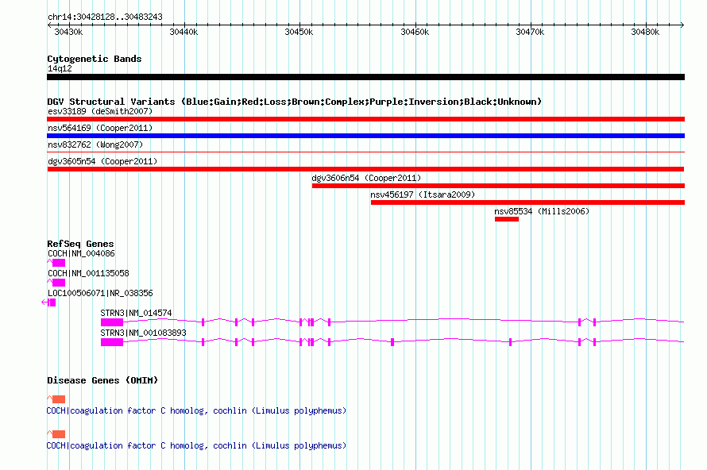Click the nsv85534 (Mills2006) label

(542, 211)
